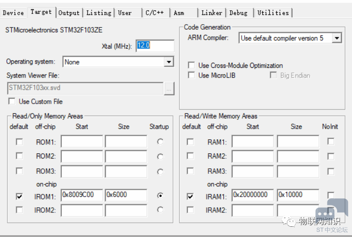Switch to the C/C++ tab

[x=156, y=13]
